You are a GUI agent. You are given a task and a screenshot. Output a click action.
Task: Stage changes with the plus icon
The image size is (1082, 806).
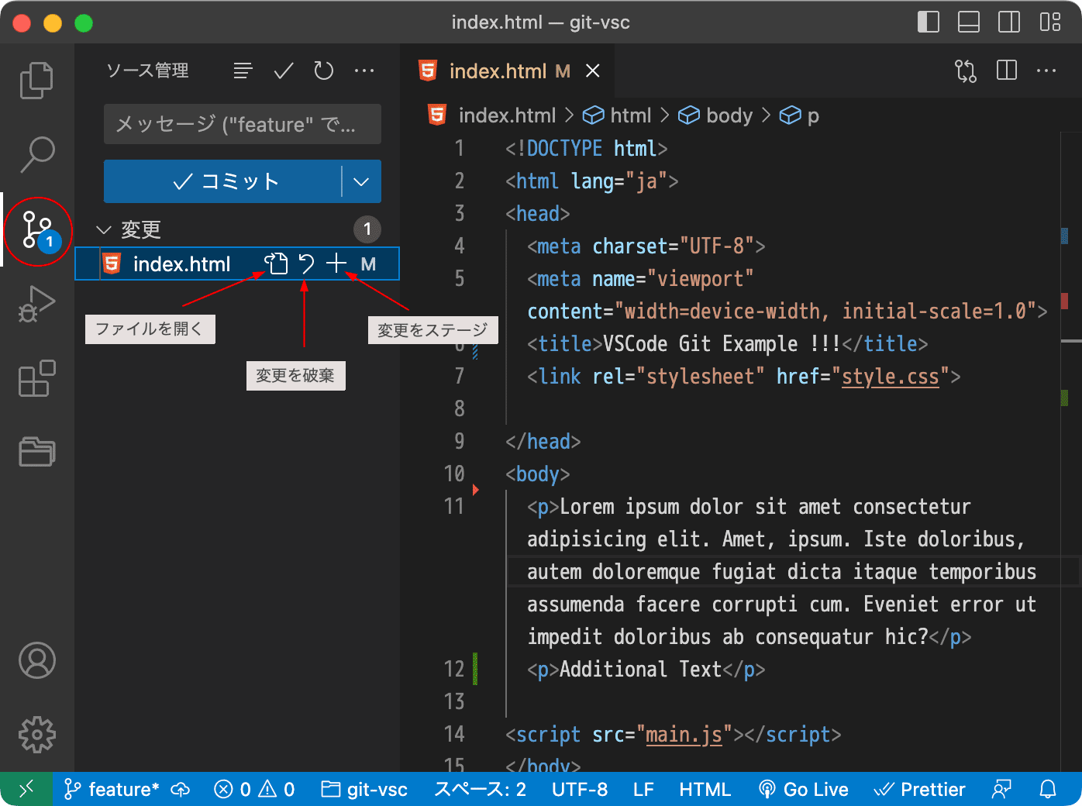(x=336, y=264)
